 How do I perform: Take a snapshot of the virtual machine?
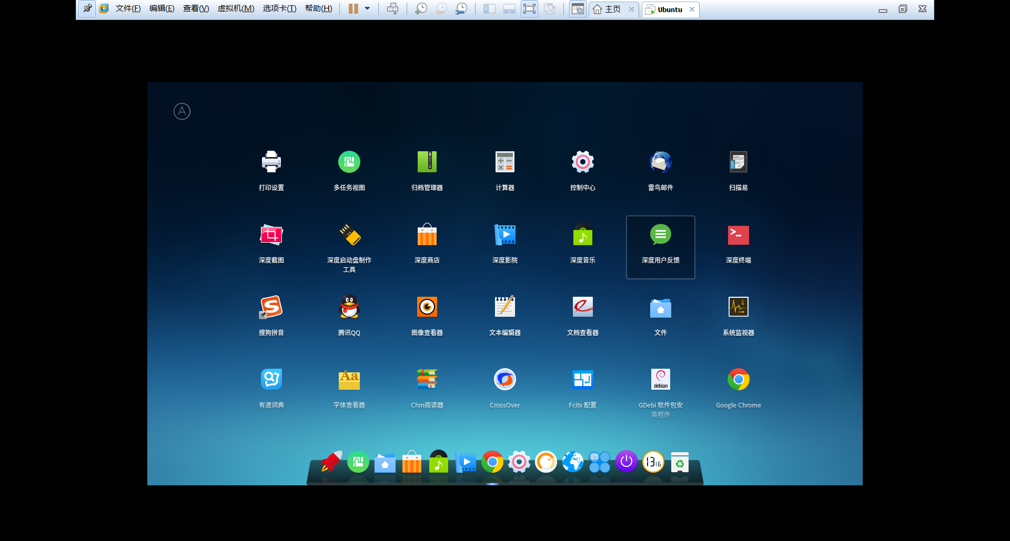pyautogui.click(x=421, y=8)
